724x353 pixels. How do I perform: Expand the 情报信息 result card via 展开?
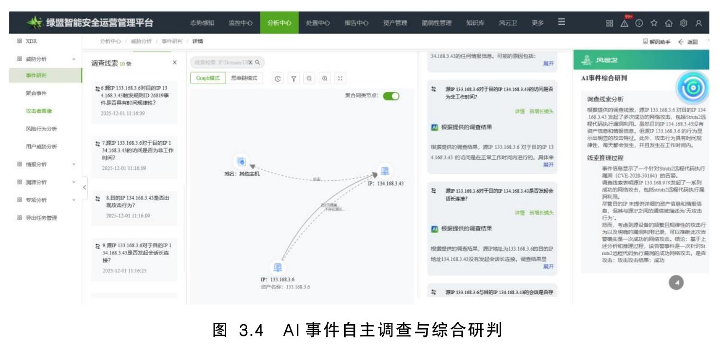pyautogui.click(x=548, y=63)
